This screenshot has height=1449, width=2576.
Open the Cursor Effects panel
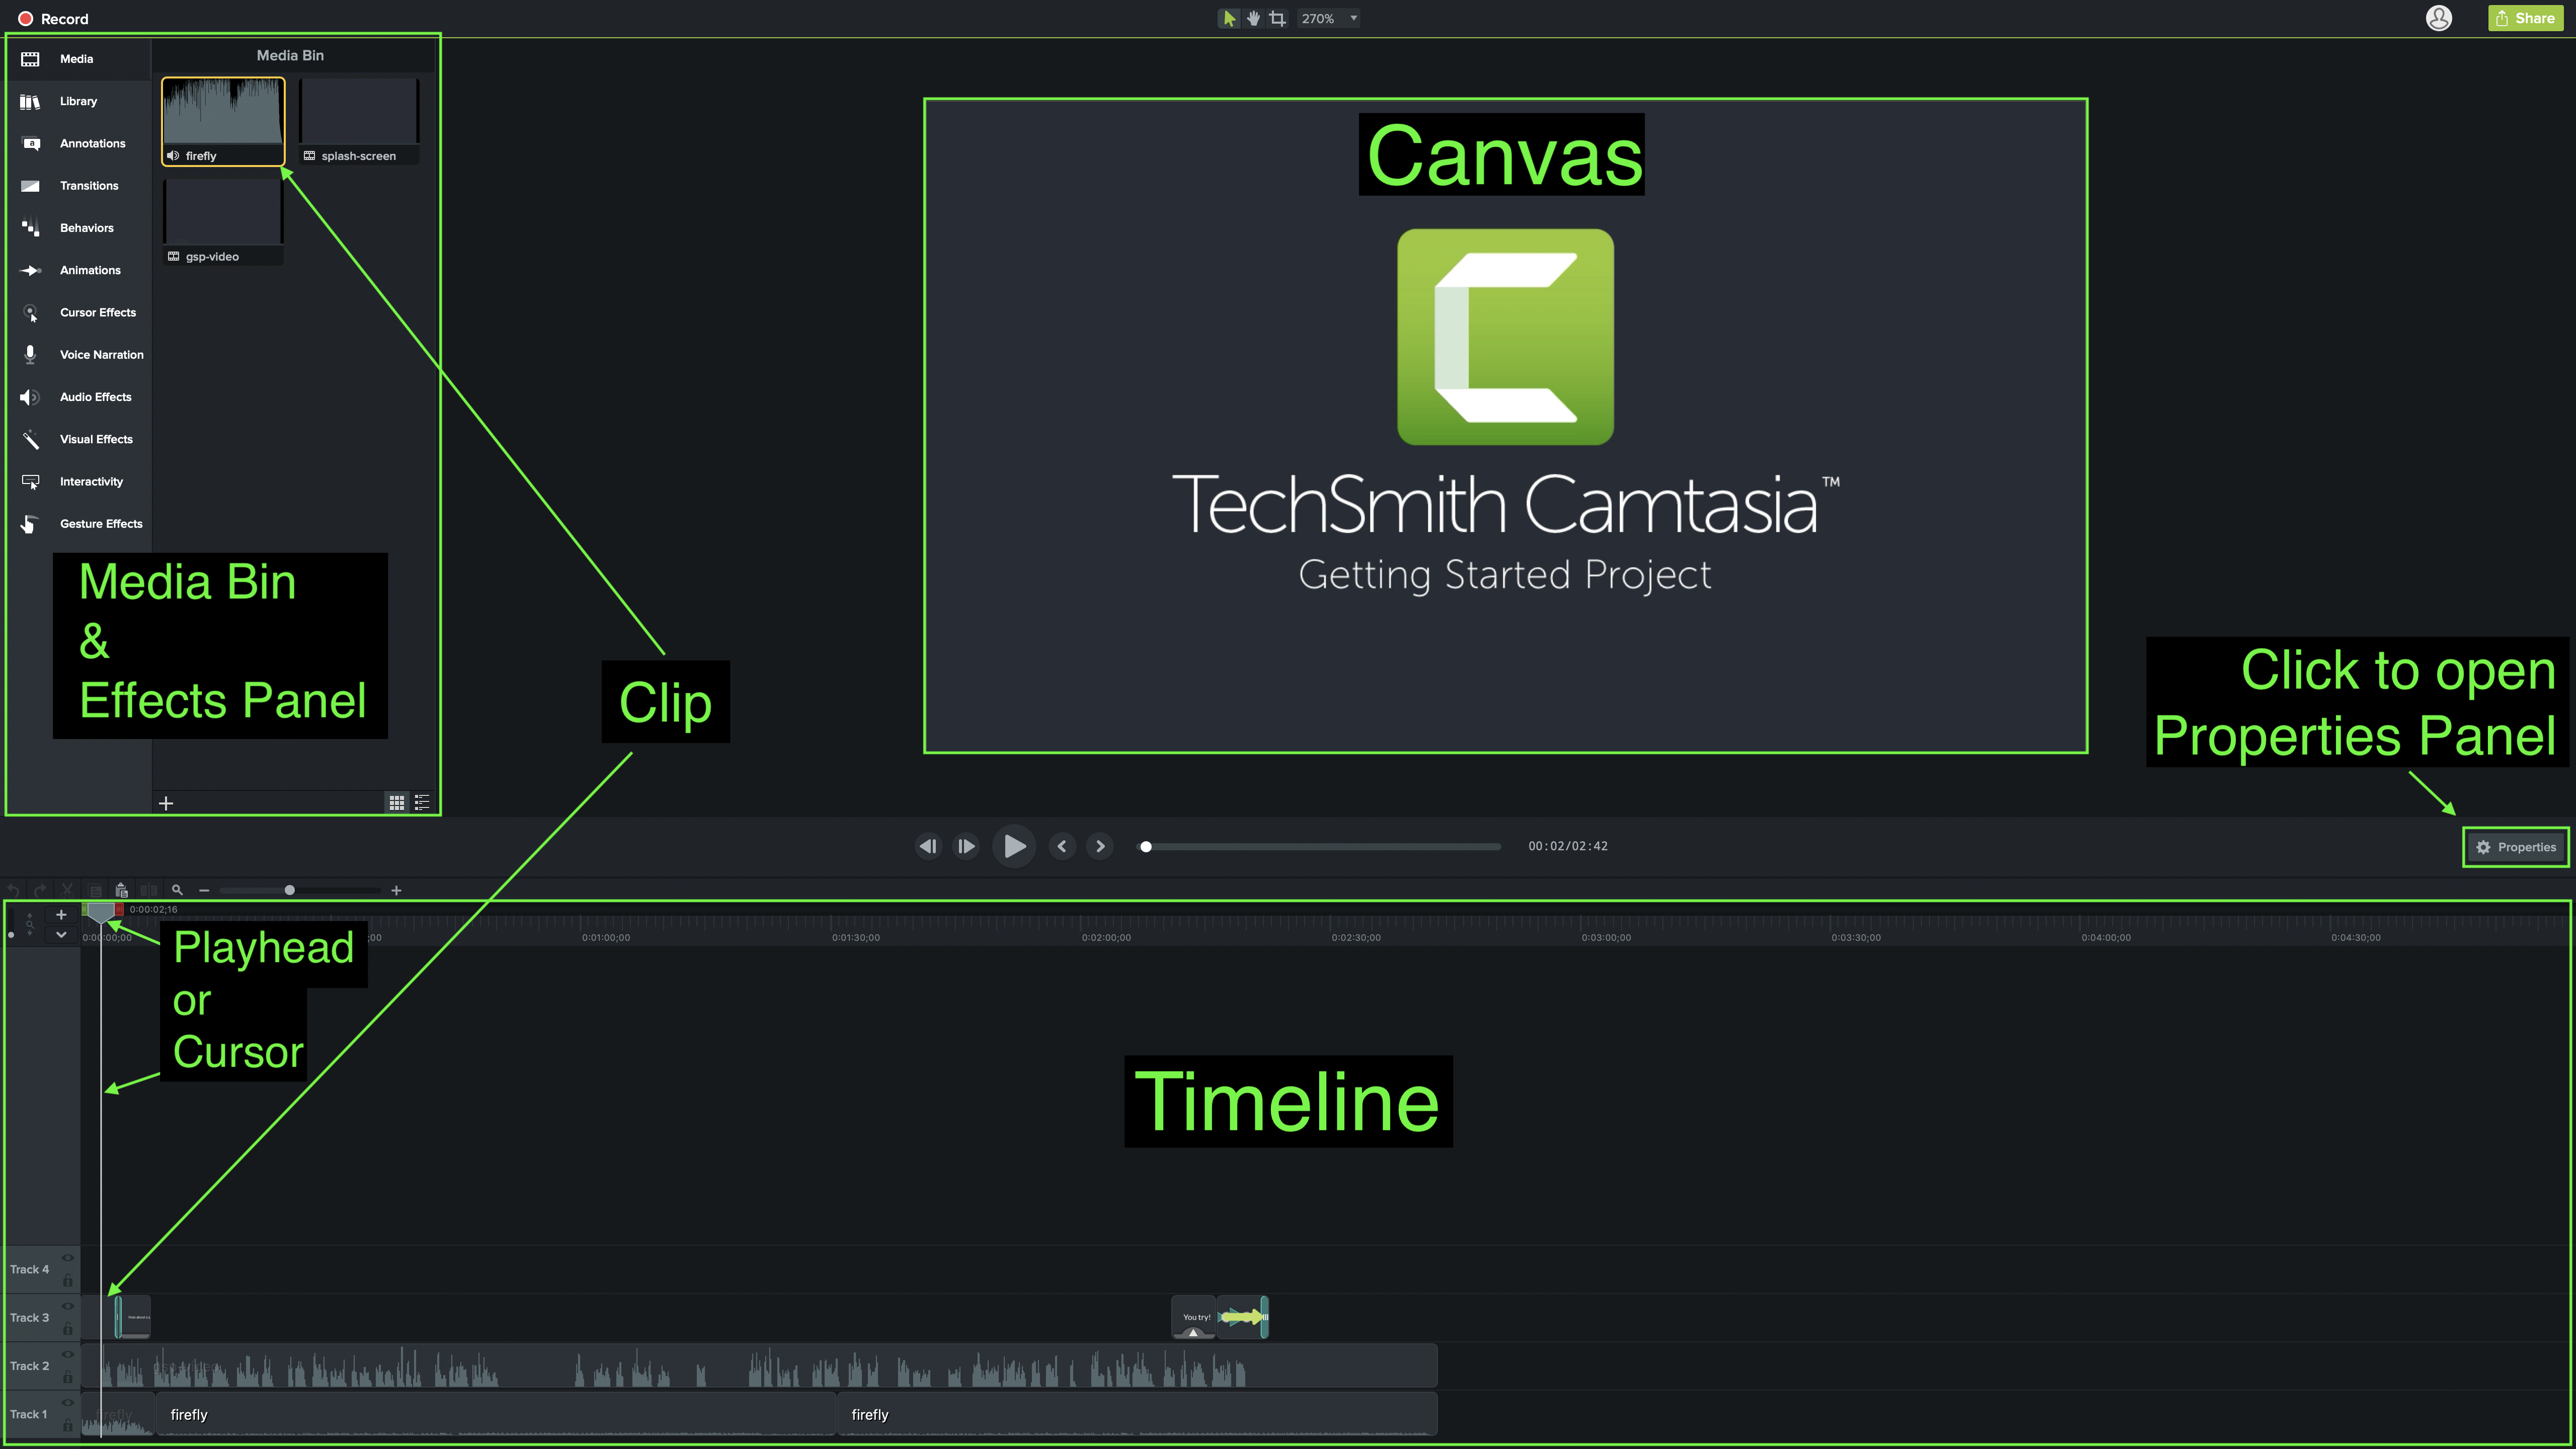coord(97,312)
